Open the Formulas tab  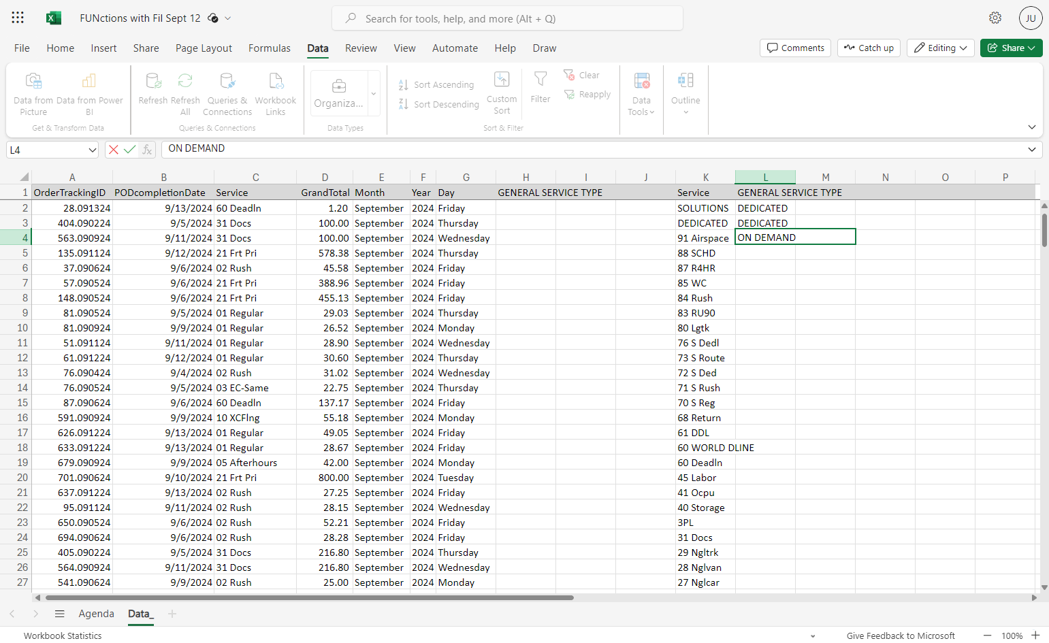tap(270, 48)
